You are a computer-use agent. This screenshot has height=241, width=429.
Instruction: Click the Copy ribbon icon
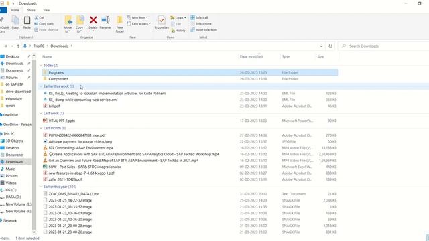(15, 23)
